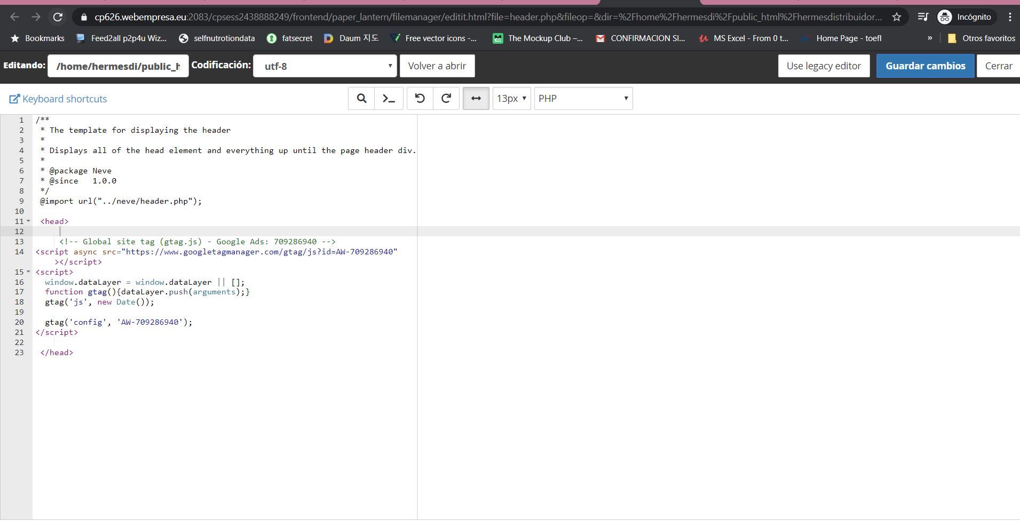Open MS Excel - From 0 bookmark
The image size is (1020, 529).
(744, 38)
